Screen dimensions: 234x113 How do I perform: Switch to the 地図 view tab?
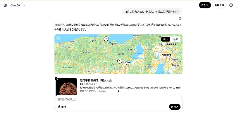click(175, 39)
